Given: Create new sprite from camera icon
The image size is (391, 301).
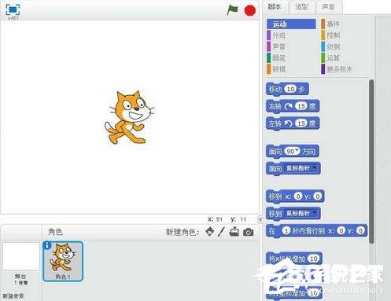Looking at the screenshot, I should tap(248, 232).
